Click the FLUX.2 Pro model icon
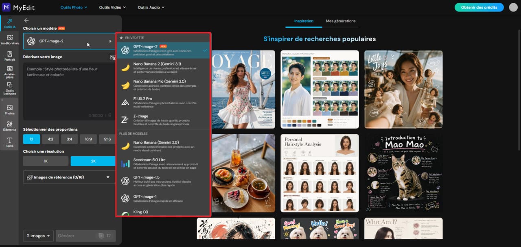The height and width of the screenshot is (247, 521). (x=125, y=102)
